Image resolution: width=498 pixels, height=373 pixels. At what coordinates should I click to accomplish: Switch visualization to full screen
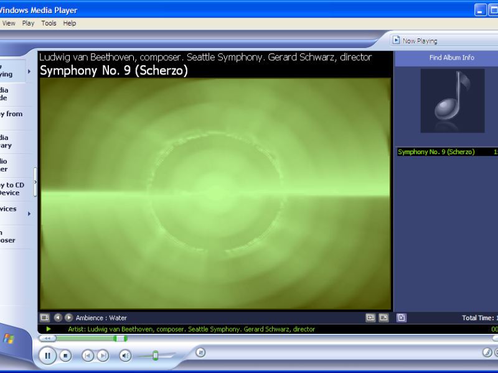(x=383, y=318)
